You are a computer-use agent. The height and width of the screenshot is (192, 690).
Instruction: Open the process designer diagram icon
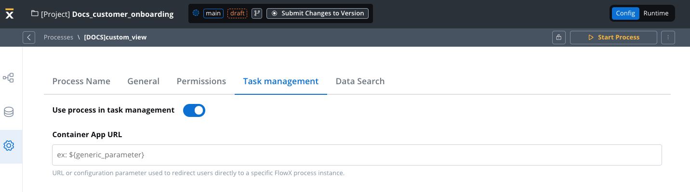click(x=9, y=77)
